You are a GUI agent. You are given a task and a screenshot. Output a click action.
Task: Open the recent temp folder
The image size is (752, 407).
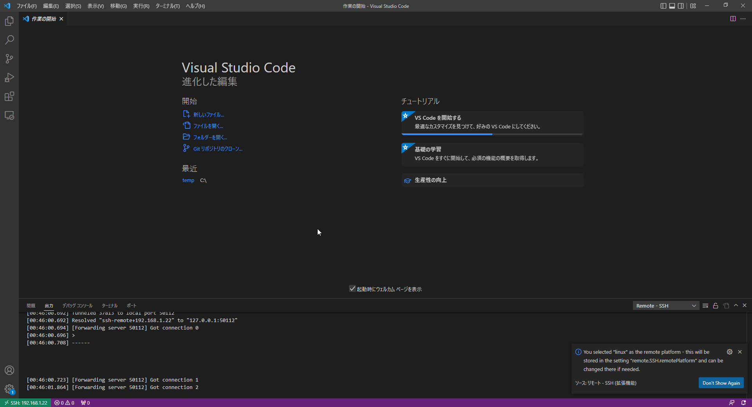click(188, 180)
